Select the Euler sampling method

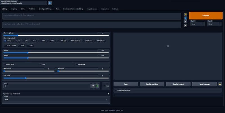[x=17, y=41]
